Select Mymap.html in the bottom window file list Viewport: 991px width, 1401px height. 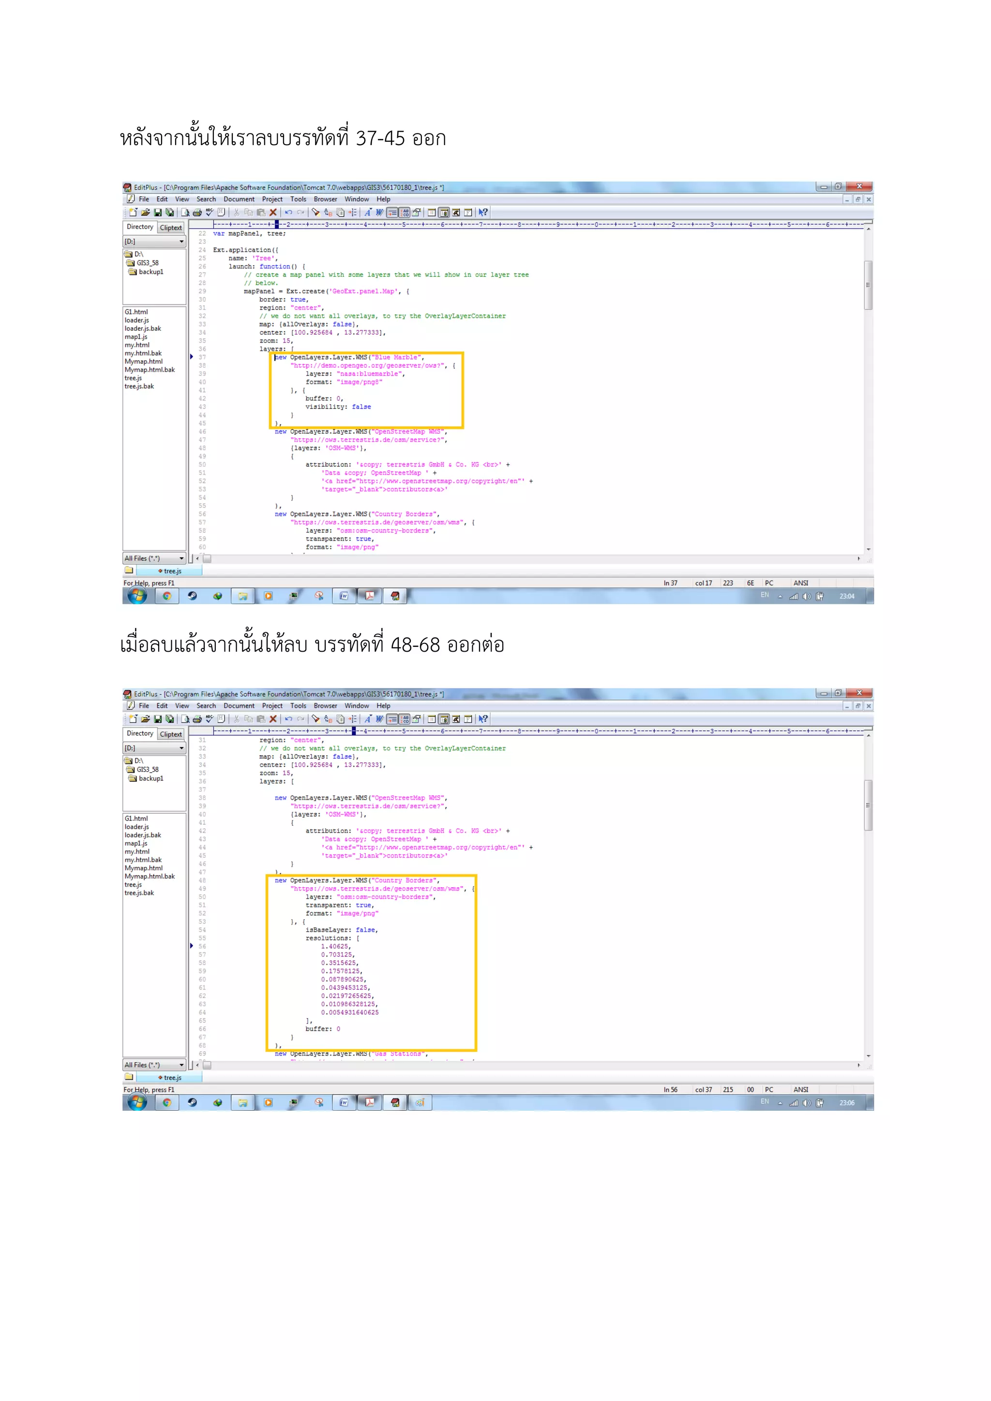(143, 868)
